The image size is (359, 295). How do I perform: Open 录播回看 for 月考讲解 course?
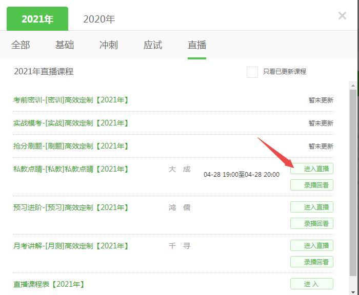coord(312,262)
